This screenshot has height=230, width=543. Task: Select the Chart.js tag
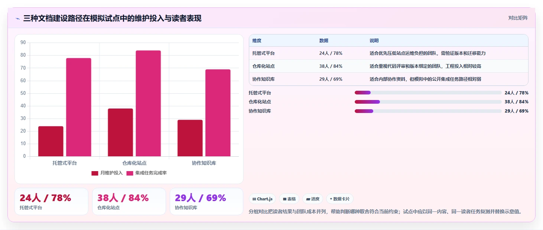263,199
